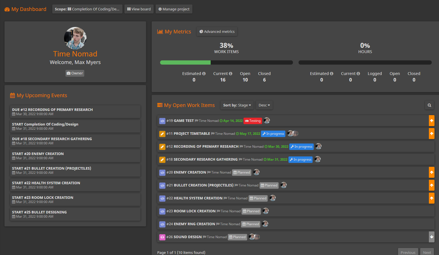Click assignee avatar on #23 ROOM LOCK CREATION
Screen dimensions: 439x255
tap(266, 211)
